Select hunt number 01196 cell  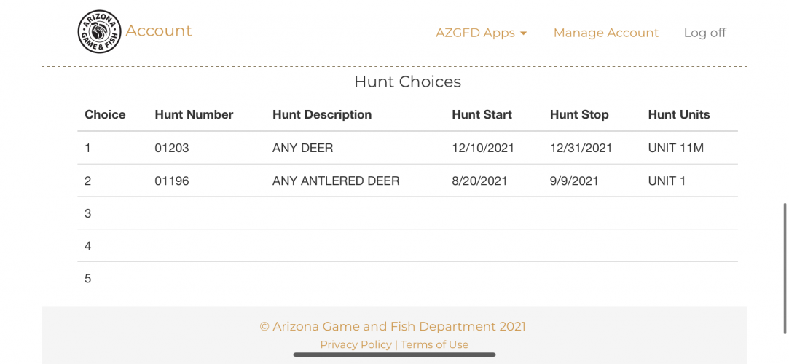[172, 181]
